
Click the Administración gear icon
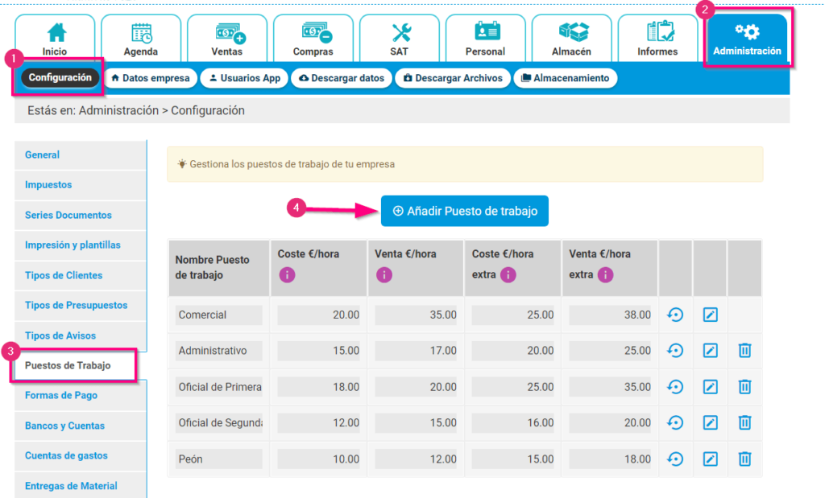(747, 31)
